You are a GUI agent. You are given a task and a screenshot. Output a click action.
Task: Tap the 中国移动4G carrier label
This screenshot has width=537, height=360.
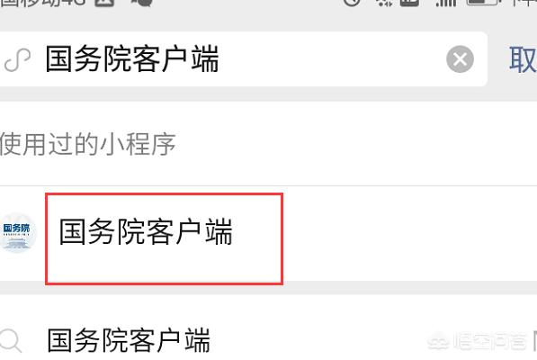click(43, 3)
